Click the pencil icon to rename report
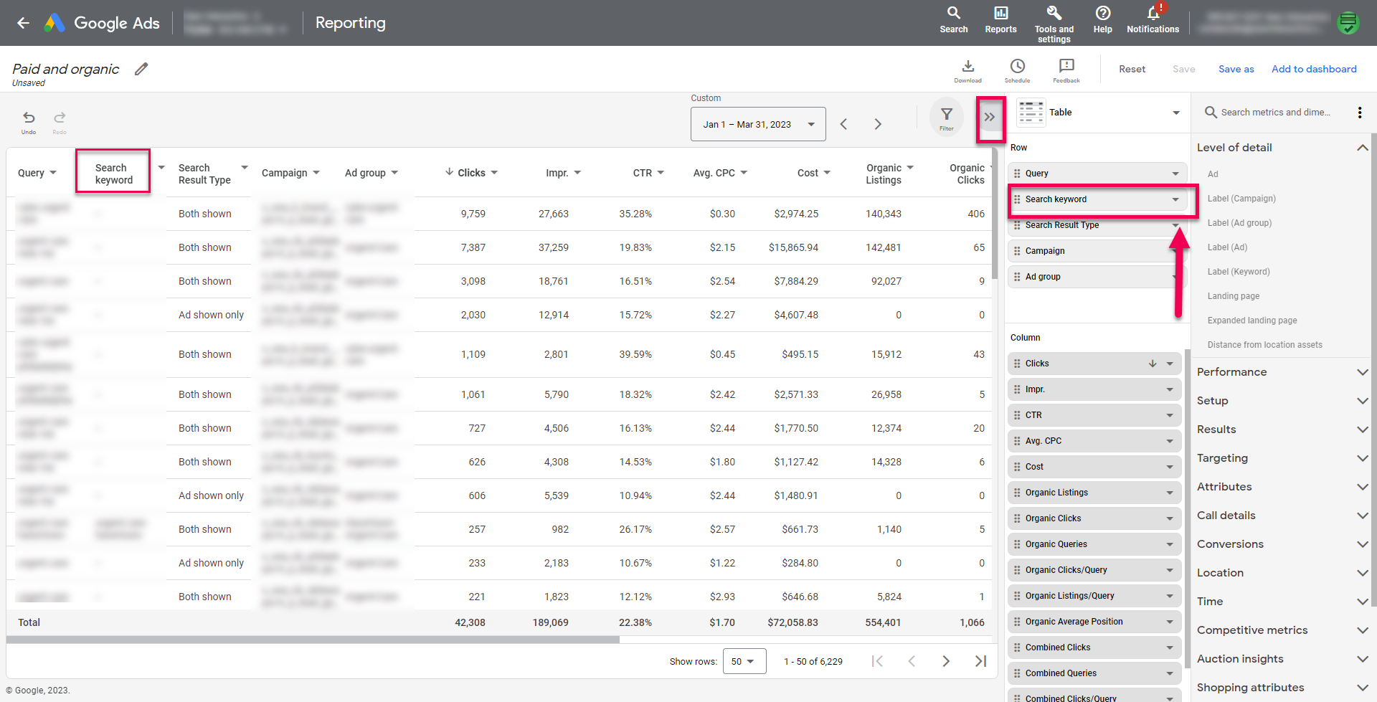This screenshot has width=1377, height=702. (141, 69)
